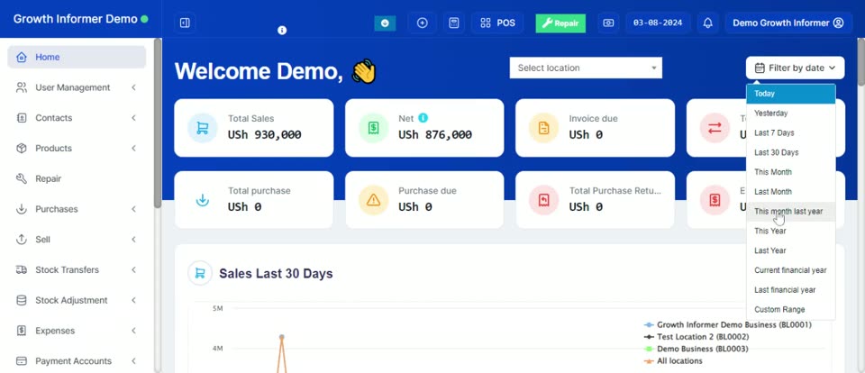Click the cash register money icon
The width and height of the screenshot is (865, 373).
pyautogui.click(x=608, y=23)
